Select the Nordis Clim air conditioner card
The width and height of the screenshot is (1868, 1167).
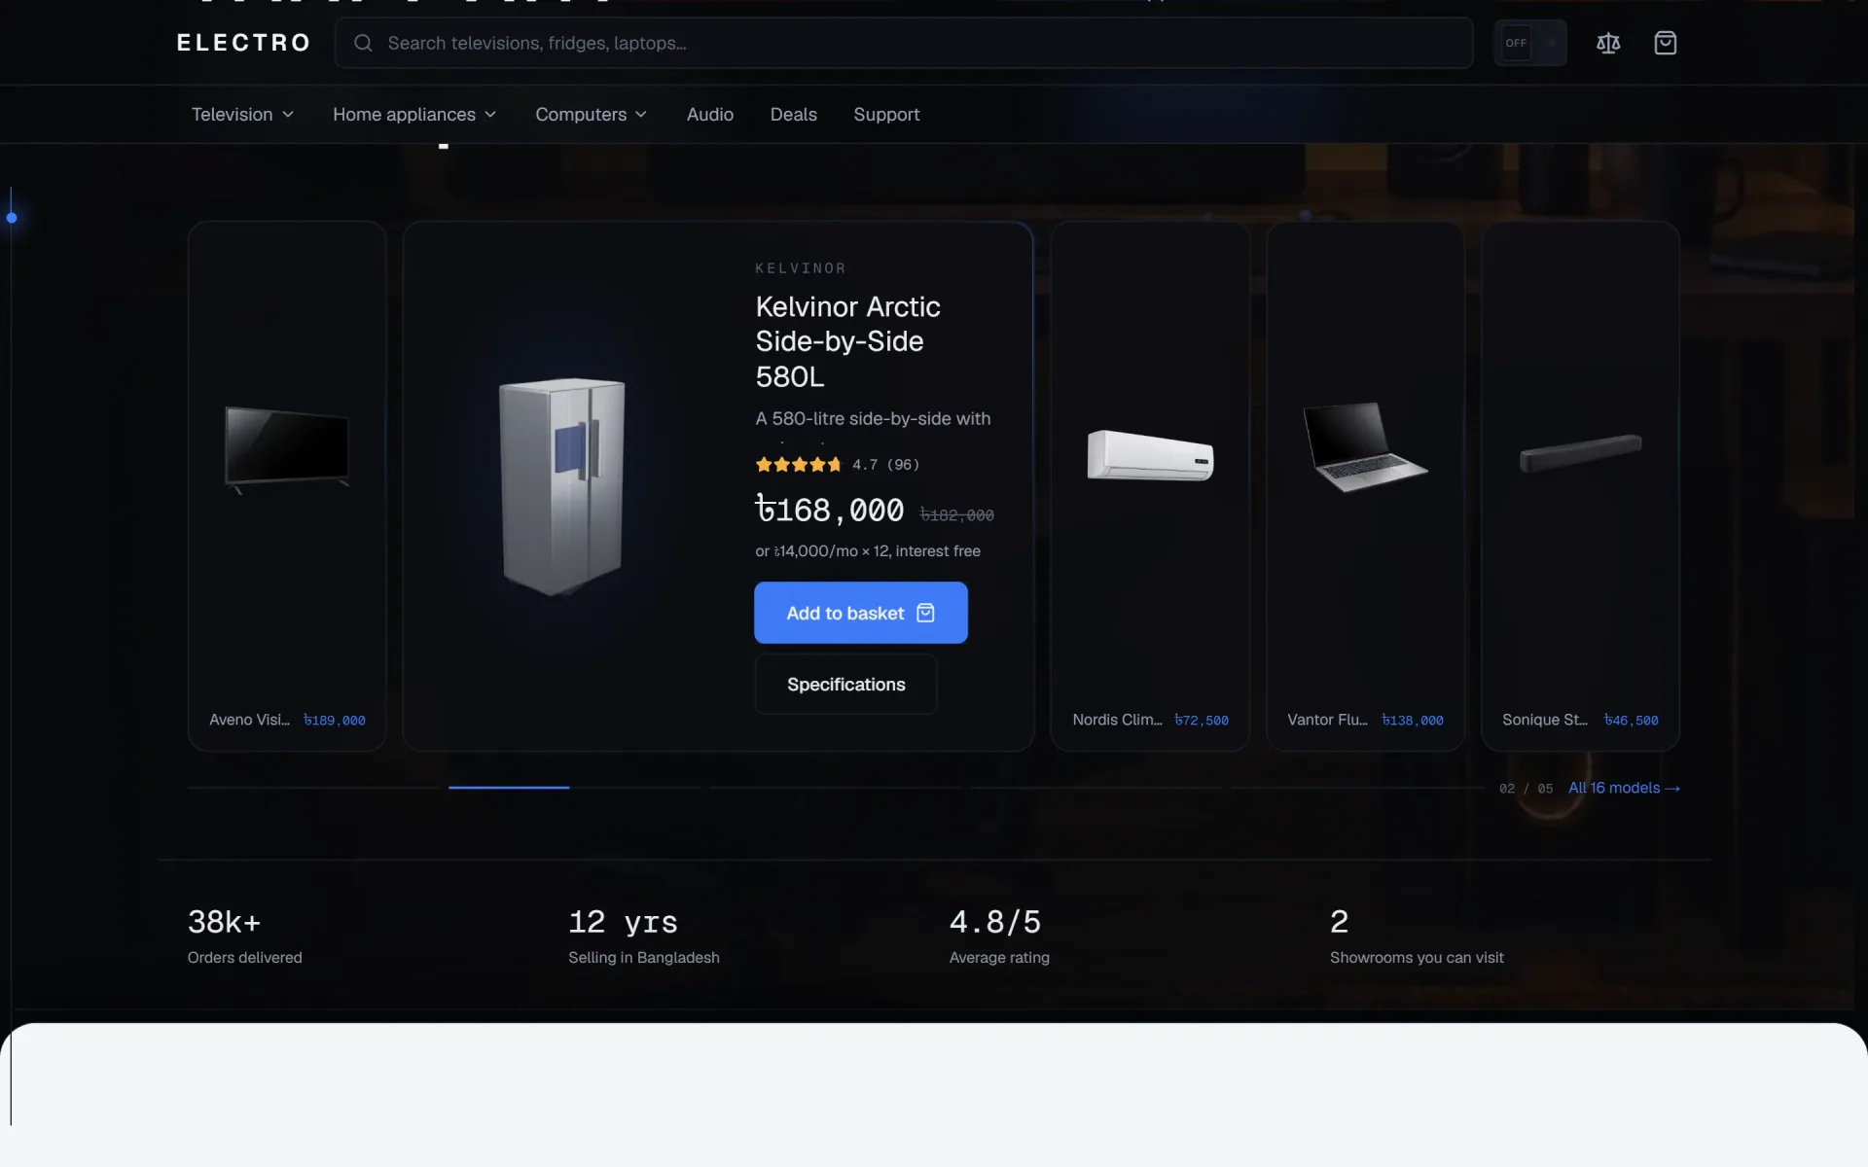[1150, 486]
